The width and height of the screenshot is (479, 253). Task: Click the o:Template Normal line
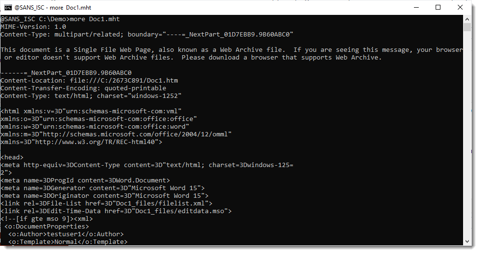point(67,242)
